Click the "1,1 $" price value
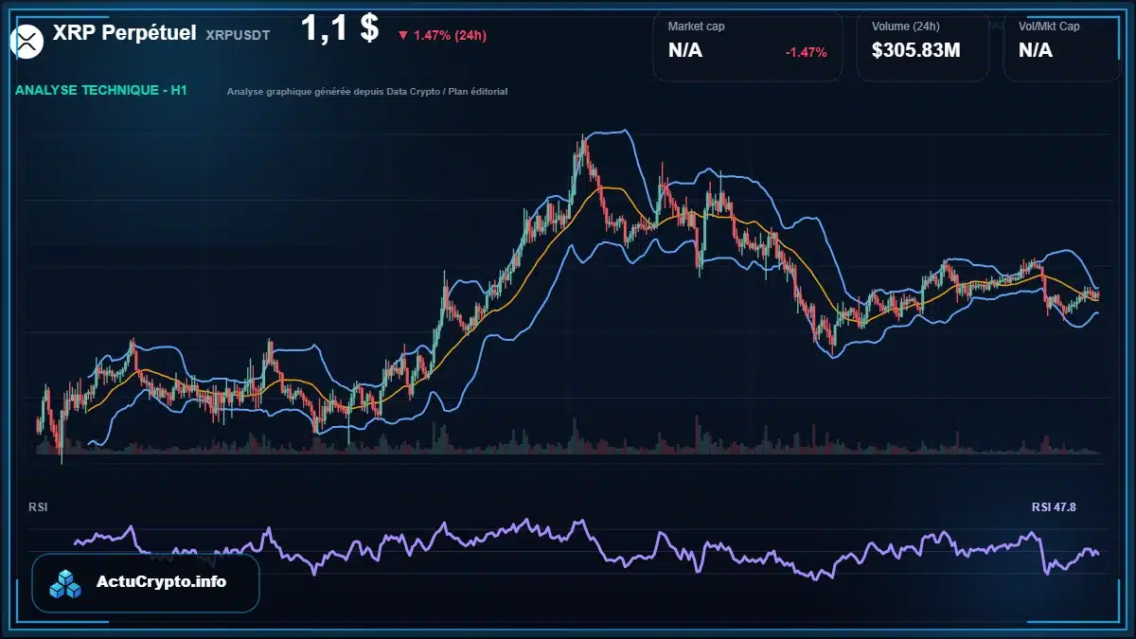This screenshot has height=639, width=1136. pyautogui.click(x=340, y=28)
